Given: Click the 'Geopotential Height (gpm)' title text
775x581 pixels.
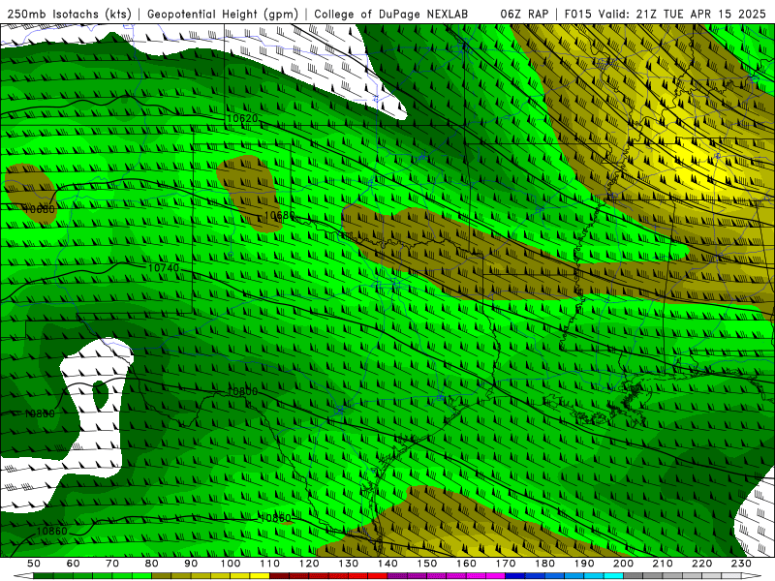Looking at the screenshot, I should 223,15.
